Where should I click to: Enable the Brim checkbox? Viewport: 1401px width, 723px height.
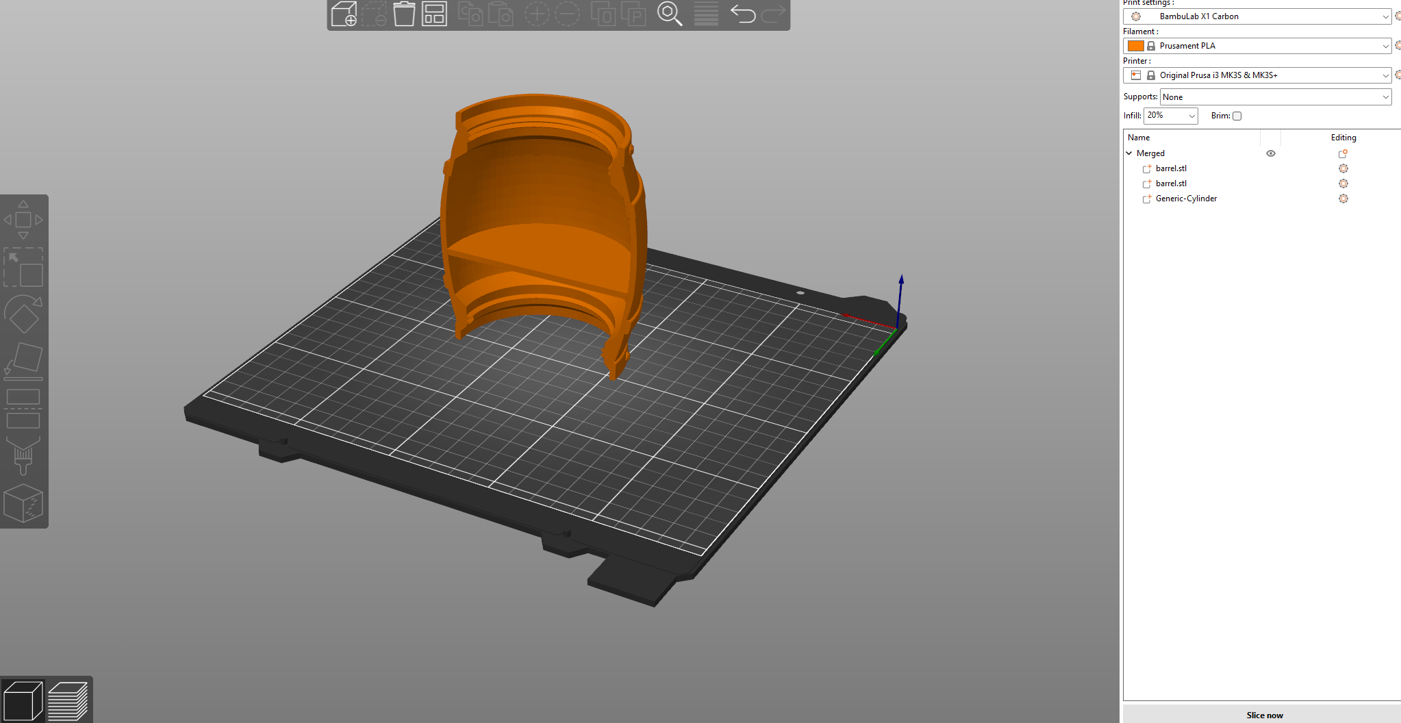click(1237, 116)
